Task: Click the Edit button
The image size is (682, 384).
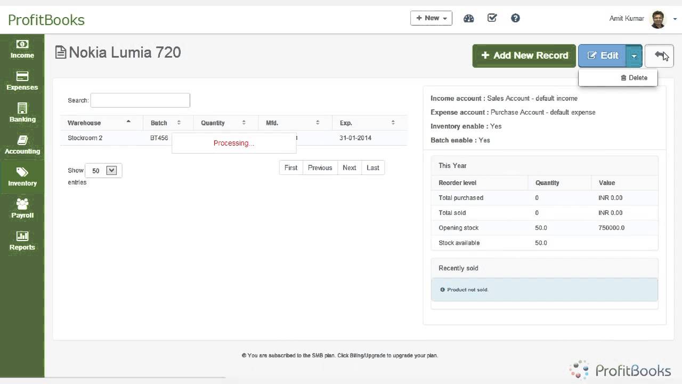Action: (603, 55)
